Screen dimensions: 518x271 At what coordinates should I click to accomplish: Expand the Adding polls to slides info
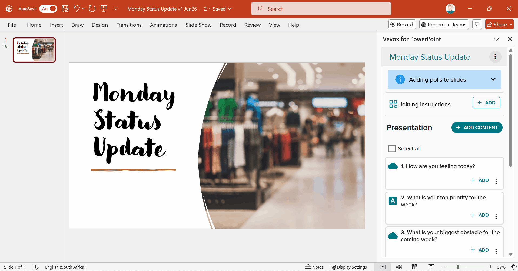pos(493,79)
